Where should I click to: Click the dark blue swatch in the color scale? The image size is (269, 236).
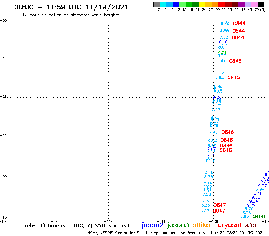[176, 4]
